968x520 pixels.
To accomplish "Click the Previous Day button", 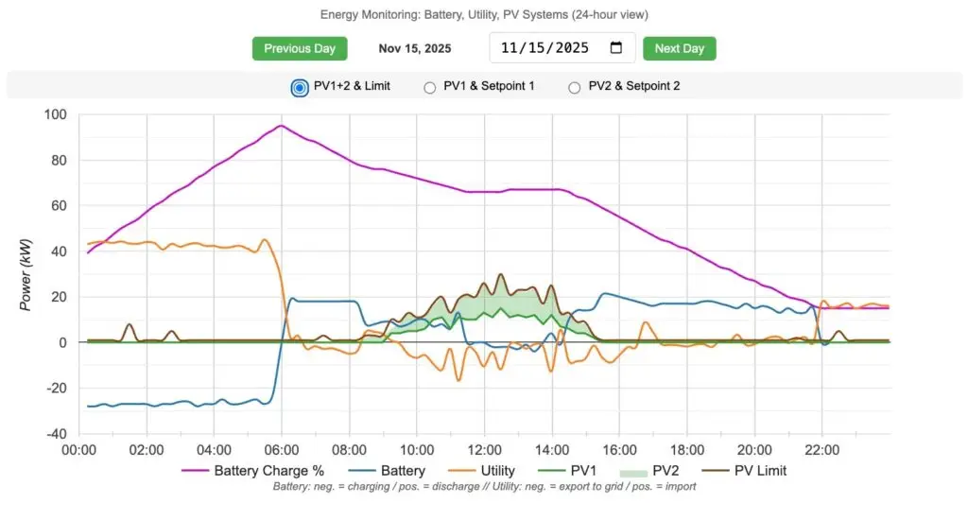I will [x=300, y=48].
